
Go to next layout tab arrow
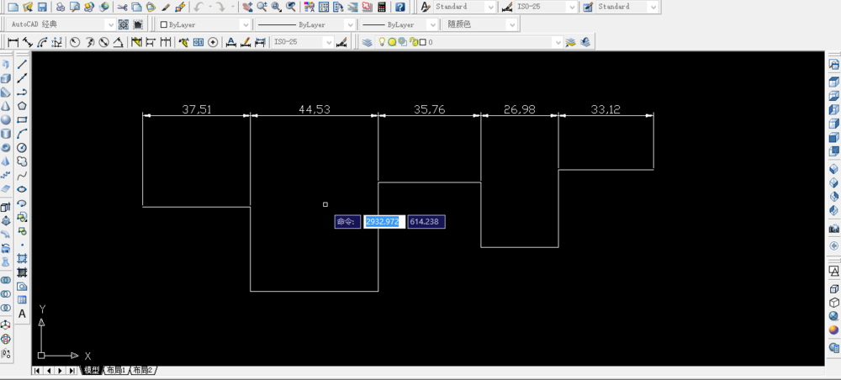[x=60, y=371]
